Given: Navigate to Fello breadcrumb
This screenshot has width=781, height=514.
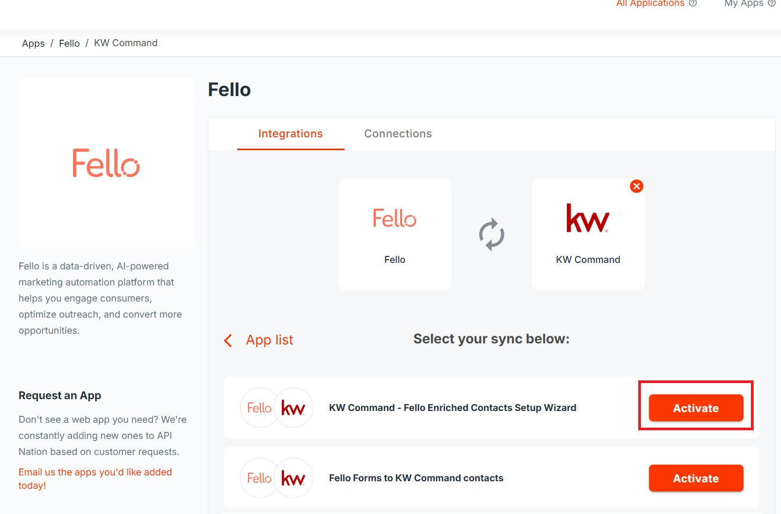Looking at the screenshot, I should coord(69,43).
